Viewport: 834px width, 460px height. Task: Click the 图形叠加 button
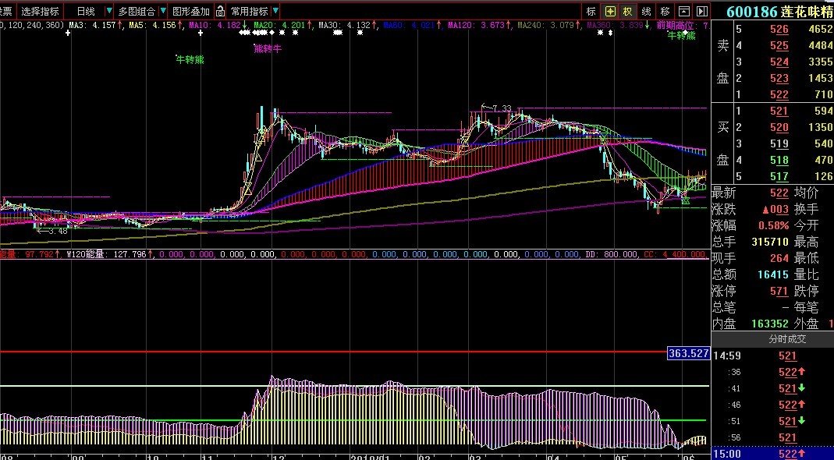(191, 12)
